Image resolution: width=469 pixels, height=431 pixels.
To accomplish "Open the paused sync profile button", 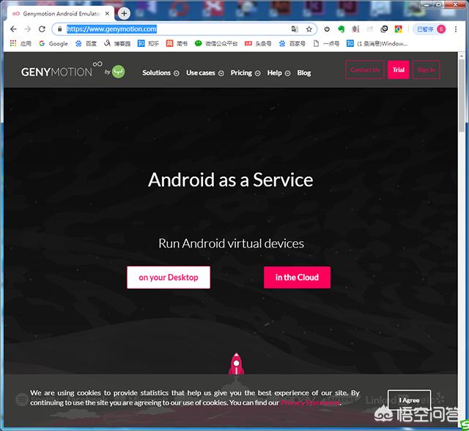I will pos(431,29).
